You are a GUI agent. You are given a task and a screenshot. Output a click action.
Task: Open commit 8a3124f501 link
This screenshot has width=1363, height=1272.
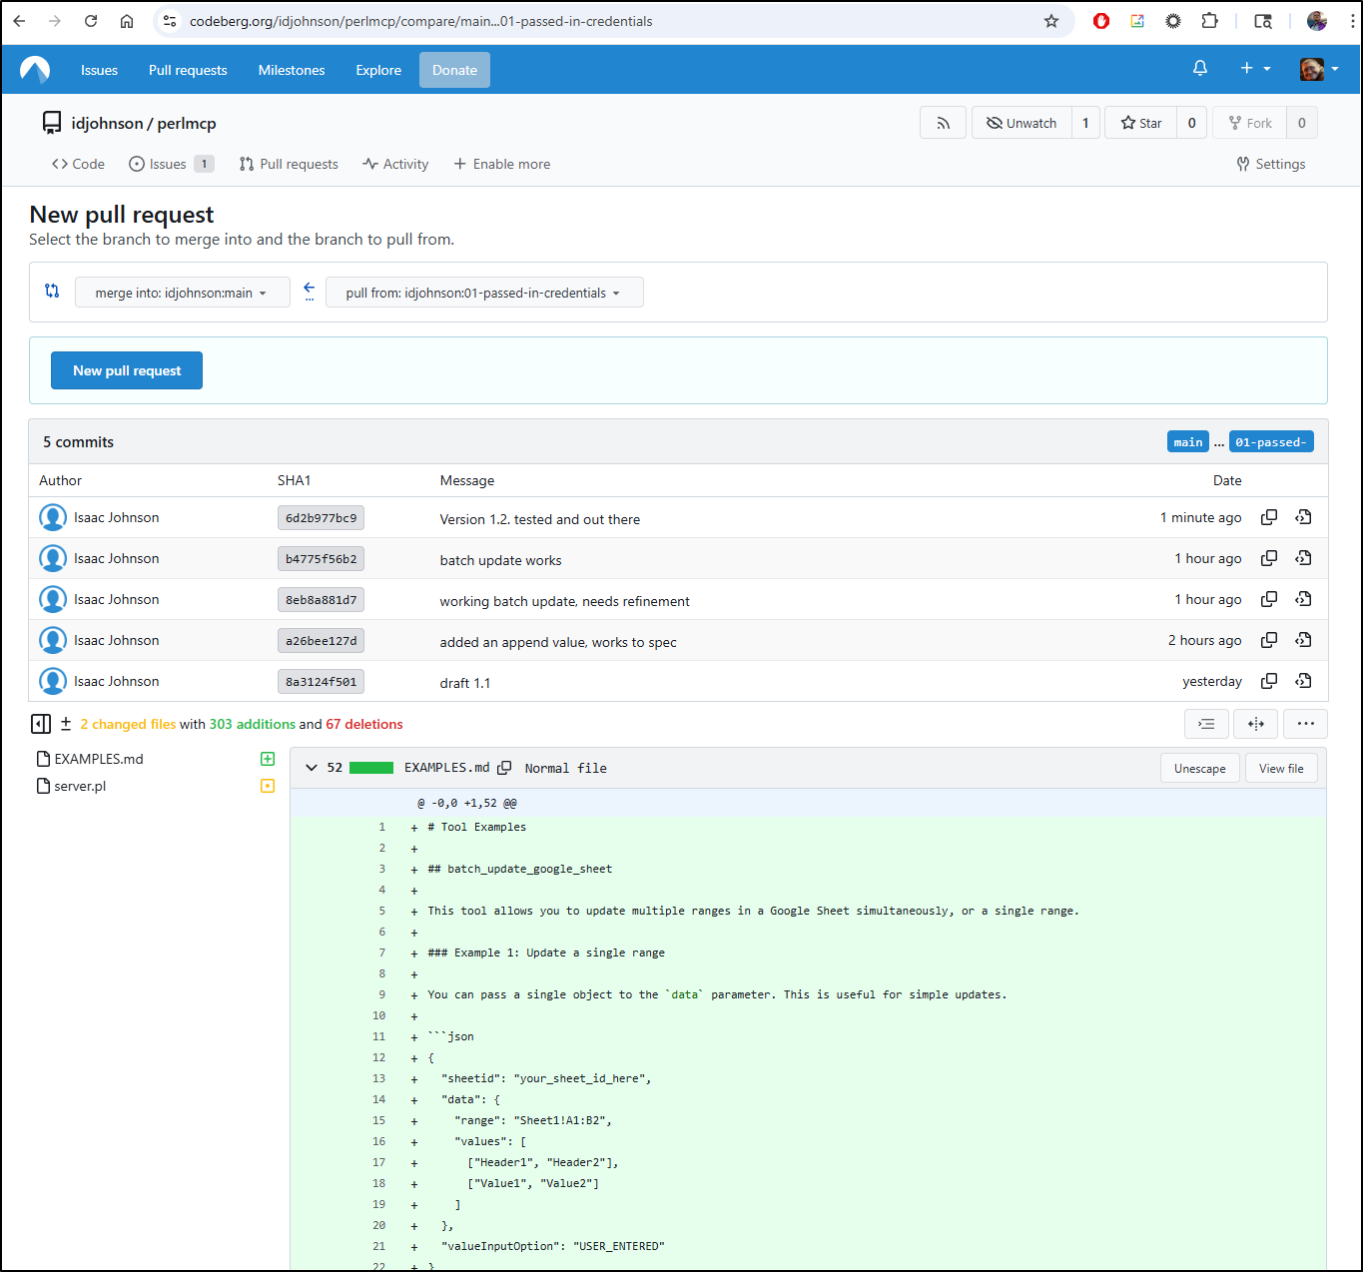[321, 682]
